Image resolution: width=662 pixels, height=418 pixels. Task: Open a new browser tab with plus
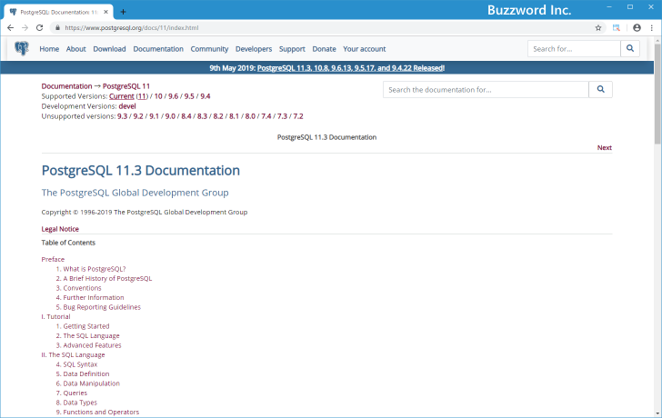(x=123, y=12)
